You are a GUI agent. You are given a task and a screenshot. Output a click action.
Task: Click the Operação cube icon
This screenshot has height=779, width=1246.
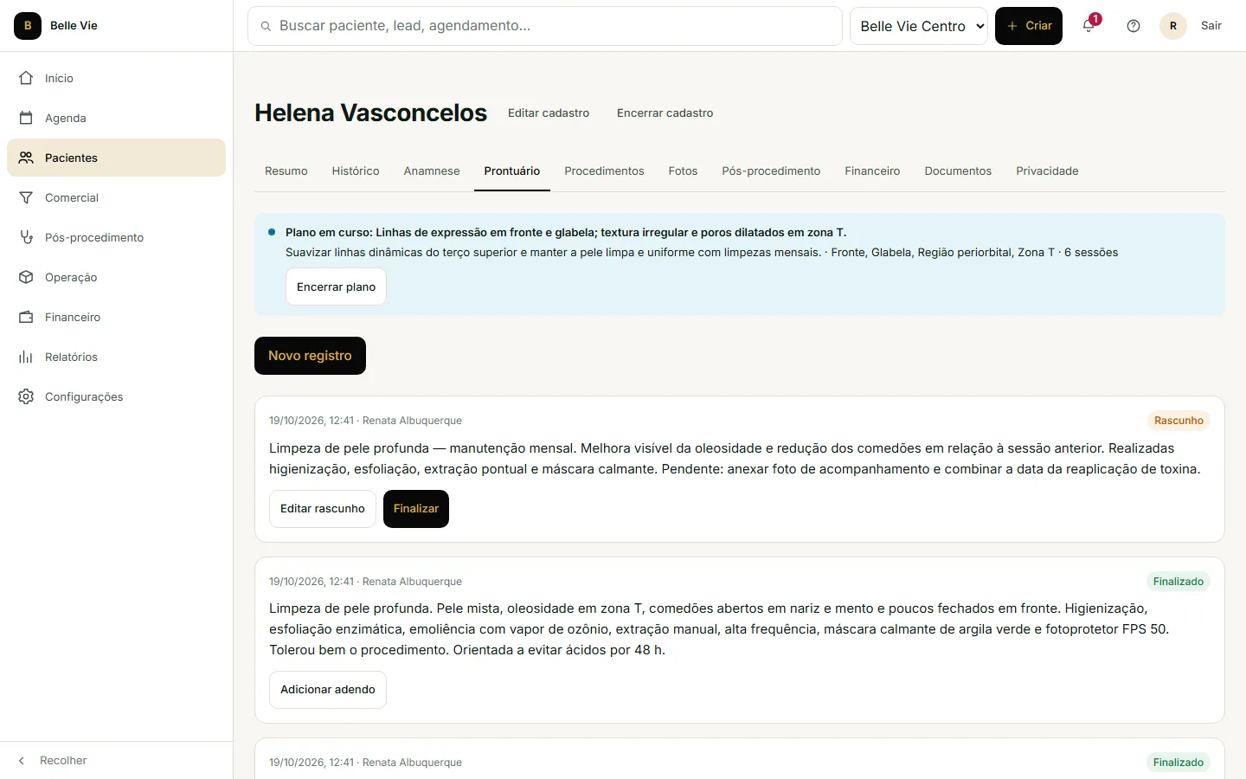26,277
